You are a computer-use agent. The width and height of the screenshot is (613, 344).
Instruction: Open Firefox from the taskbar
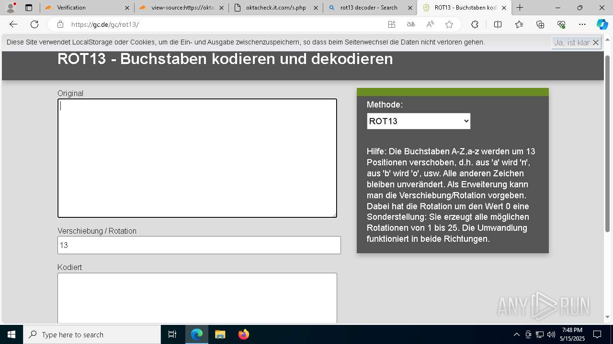click(x=243, y=334)
